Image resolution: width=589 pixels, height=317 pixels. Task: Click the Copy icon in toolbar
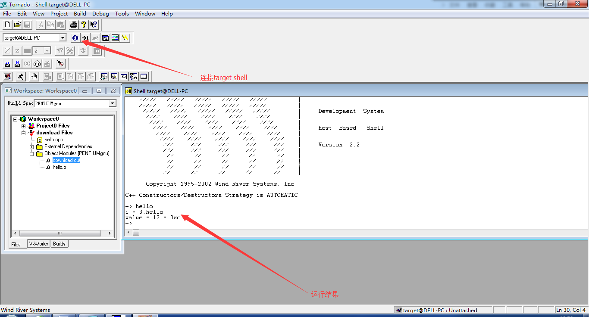50,25
